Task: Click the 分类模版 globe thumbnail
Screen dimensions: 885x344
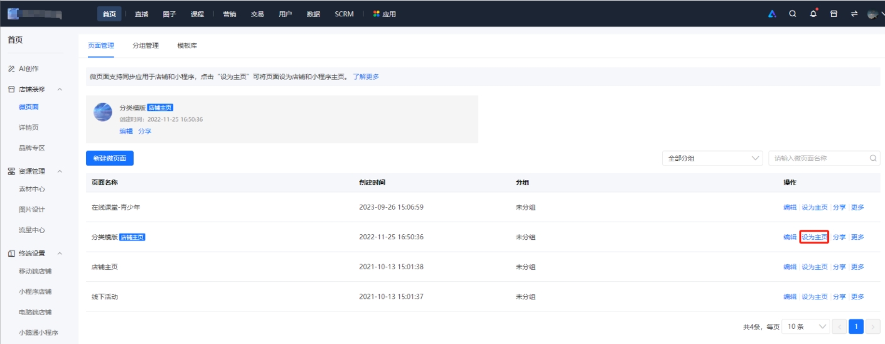Action: point(103,112)
